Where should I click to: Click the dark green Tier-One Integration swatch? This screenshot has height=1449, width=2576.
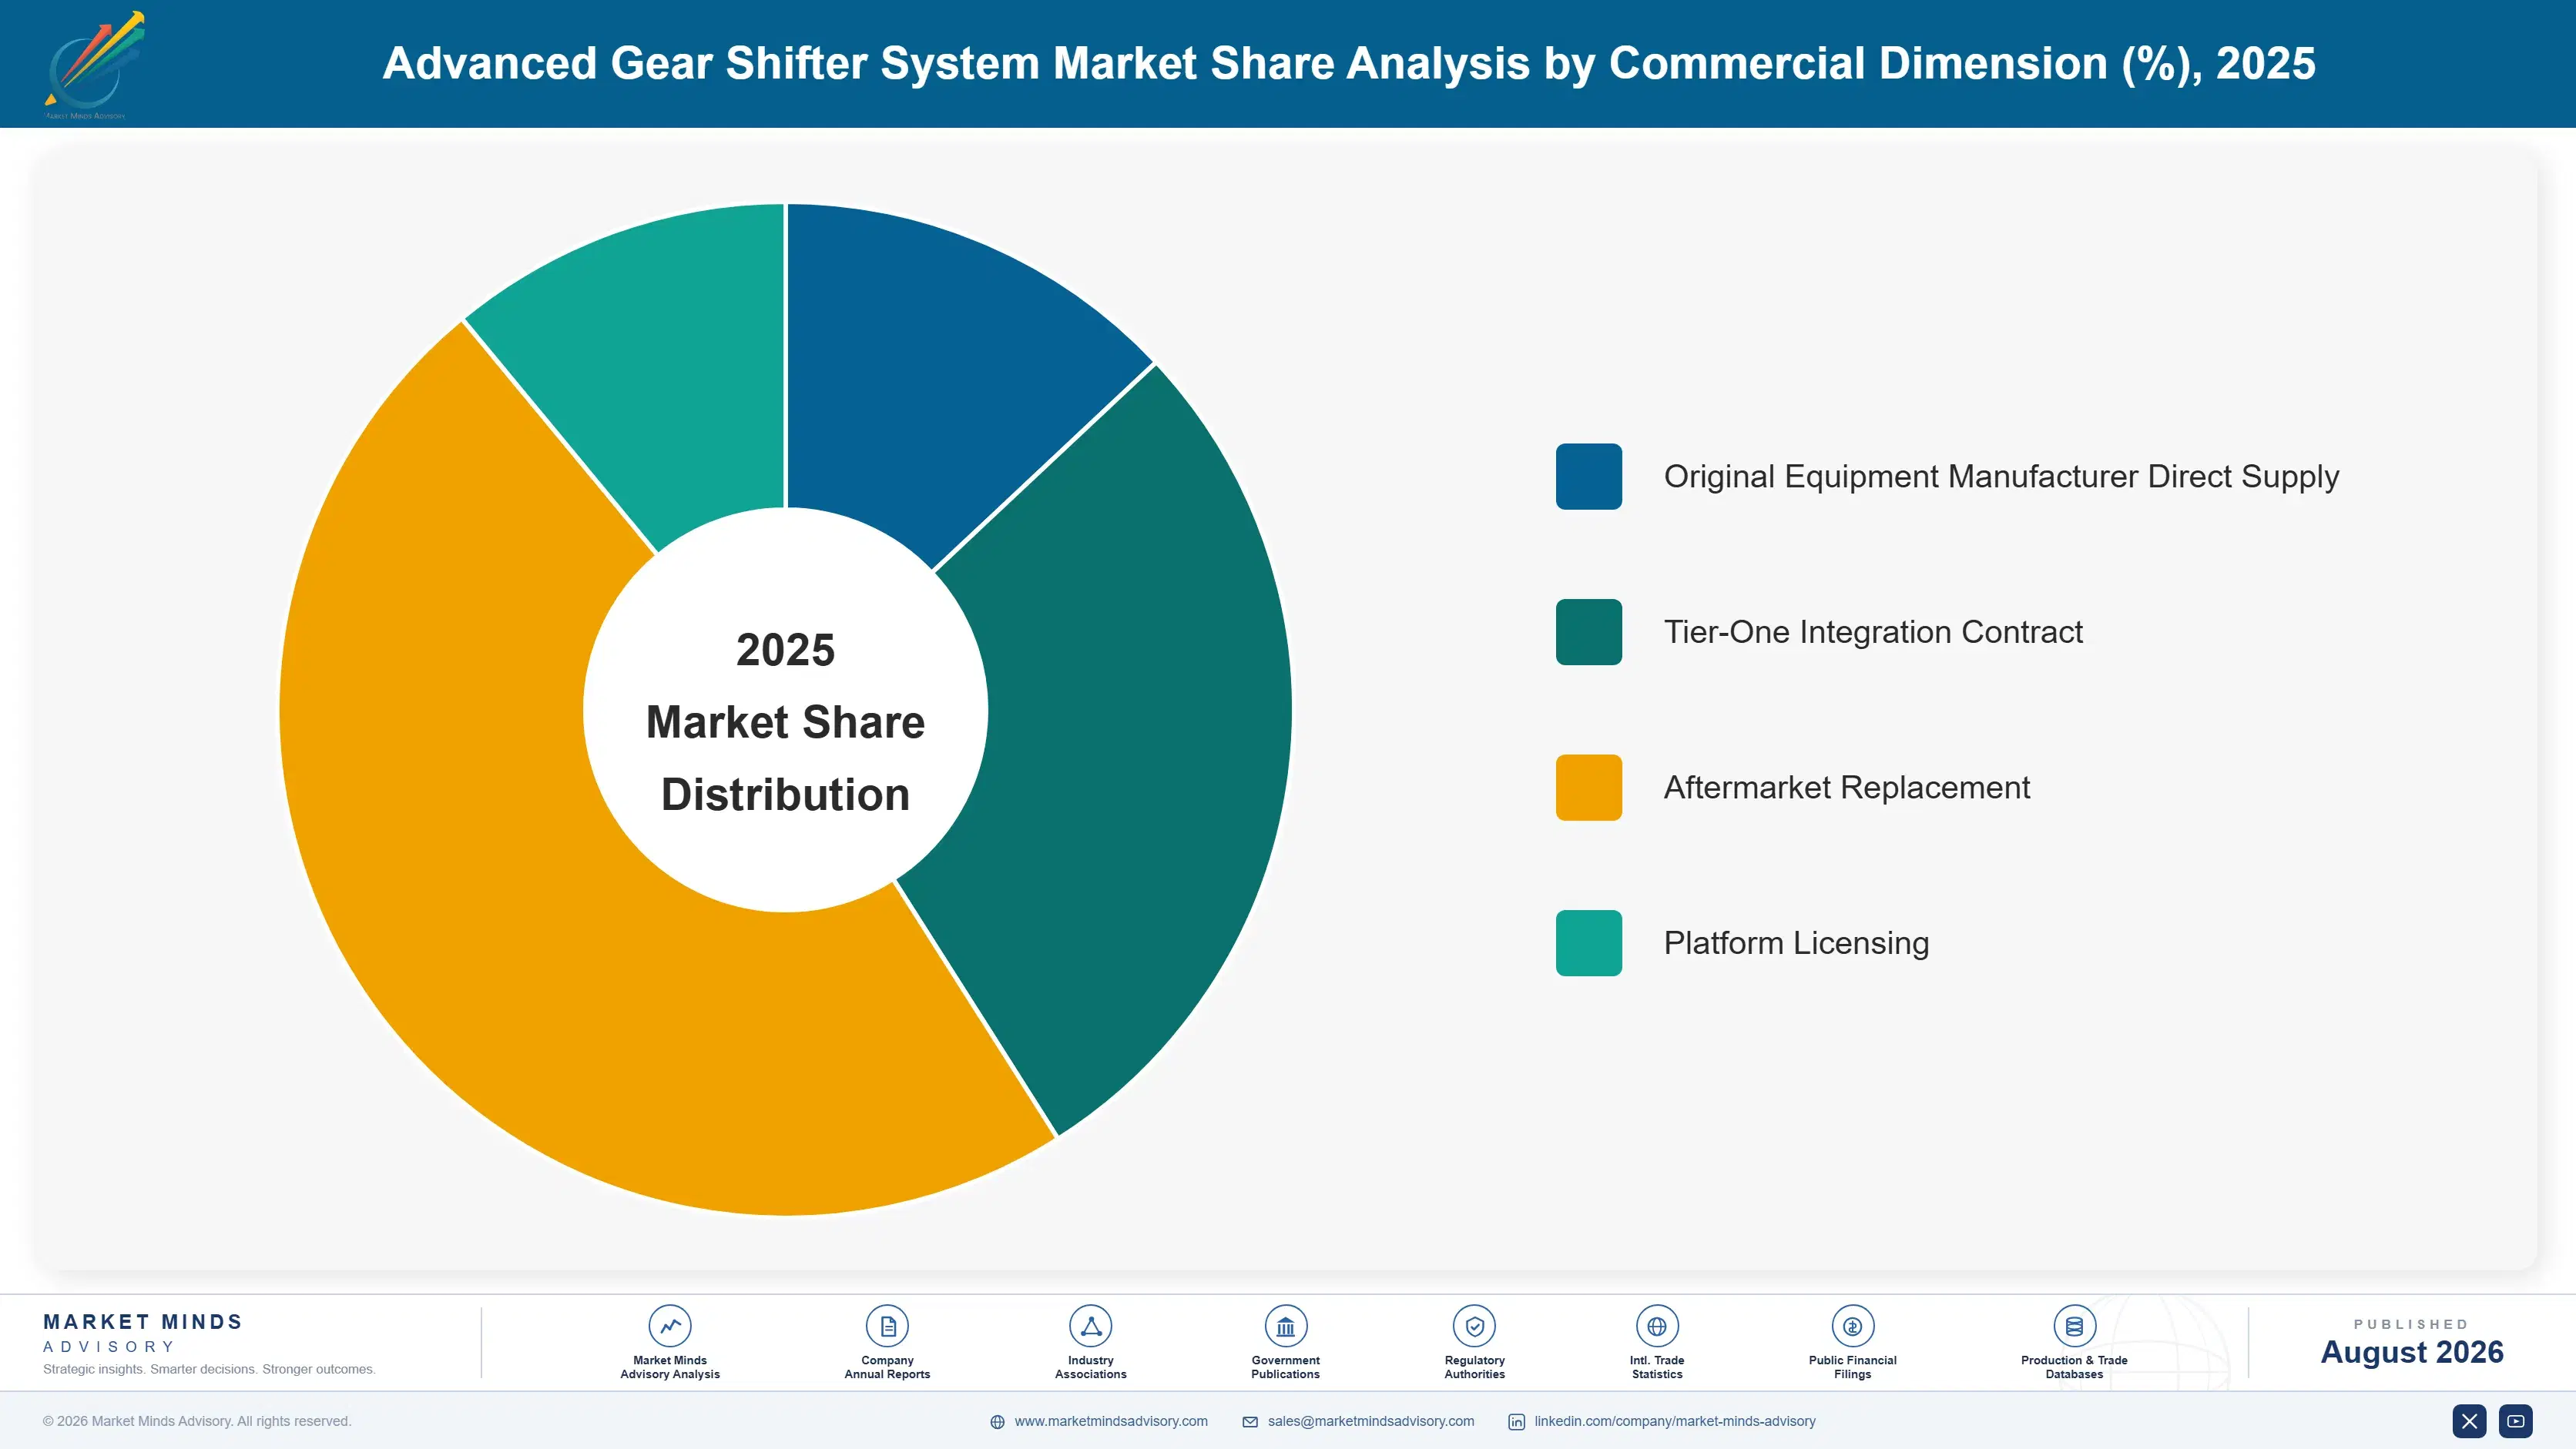tap(1588, 631)
